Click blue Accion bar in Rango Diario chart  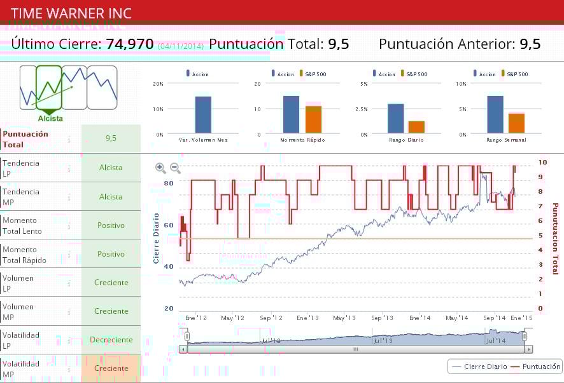[x=396, y=119]
